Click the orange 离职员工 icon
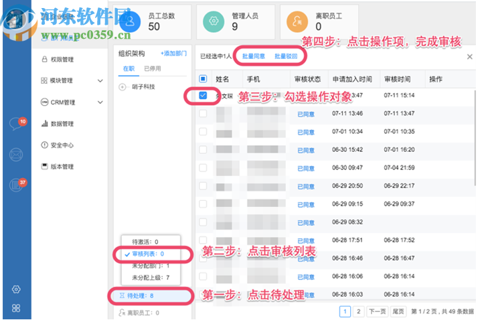 297,21
